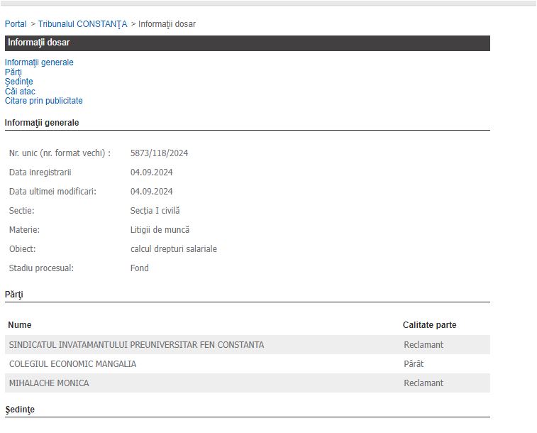Click the Fond procedural stage value
Viewport: 537px width, 433px height.
click(x=140, y=268)
